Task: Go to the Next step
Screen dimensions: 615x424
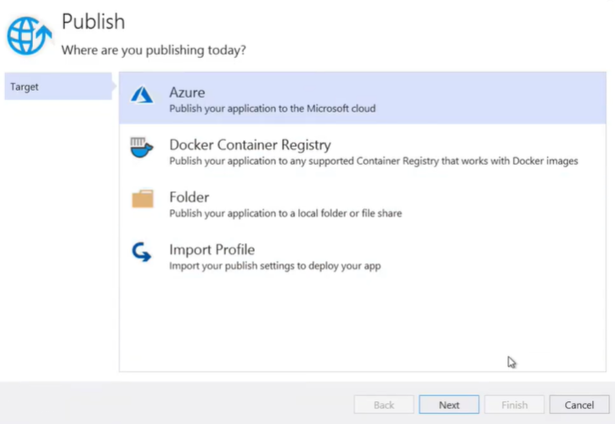Action: 449,404
